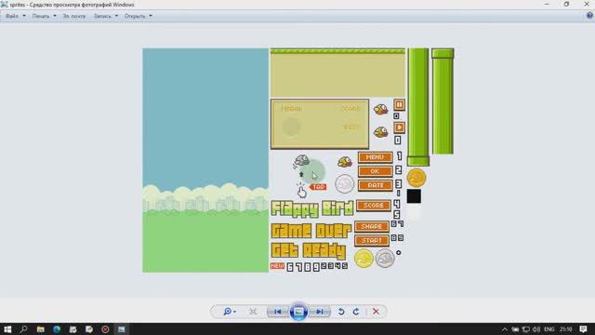Rotate the image counterclockwise
The height and width of the screenshot is (335, 595).
pos(341,312)
